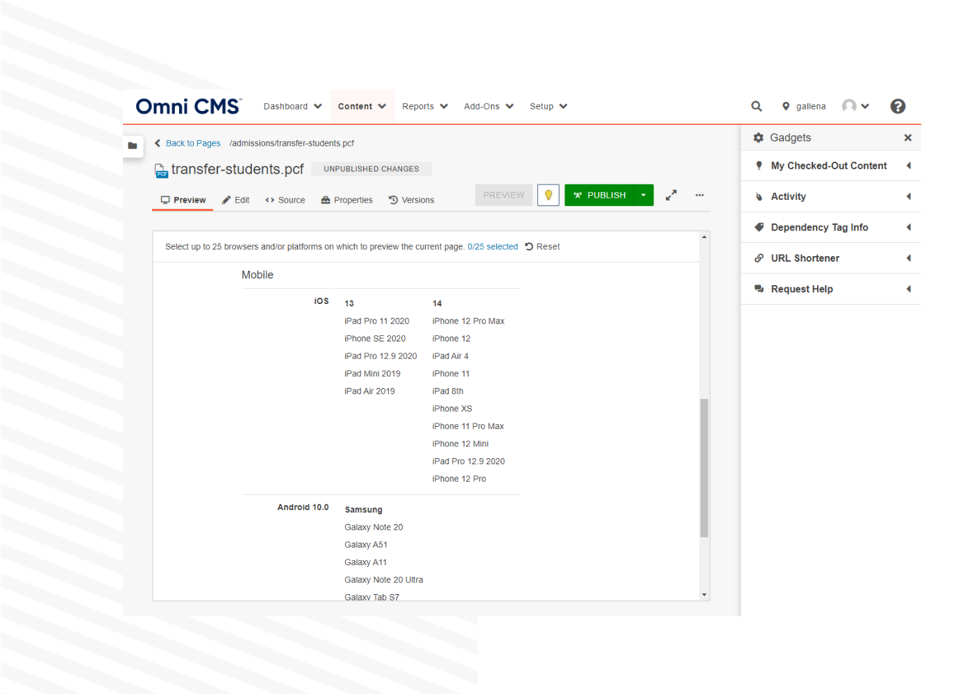Expand page to full screen icon
Screen dimensions: 972x694
click(671, 195)
